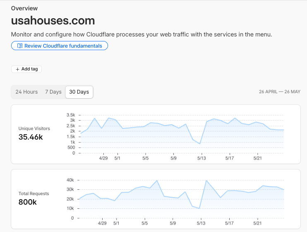Screen dimensions: 307x232
Task: Switch to the 24 Hours tab
Action: point(26,92)
